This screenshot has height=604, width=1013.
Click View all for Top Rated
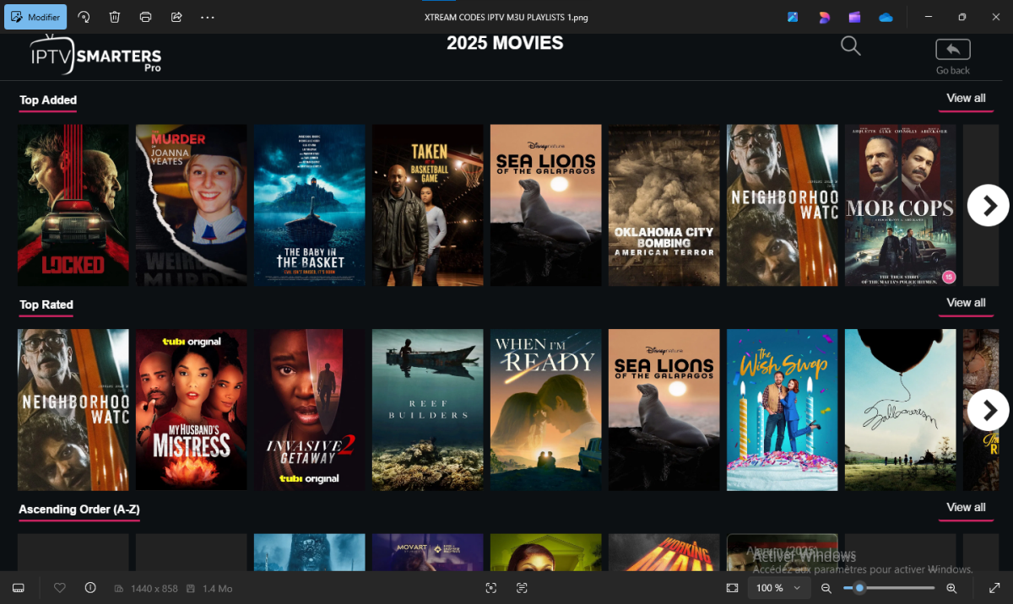coord(966,302)
